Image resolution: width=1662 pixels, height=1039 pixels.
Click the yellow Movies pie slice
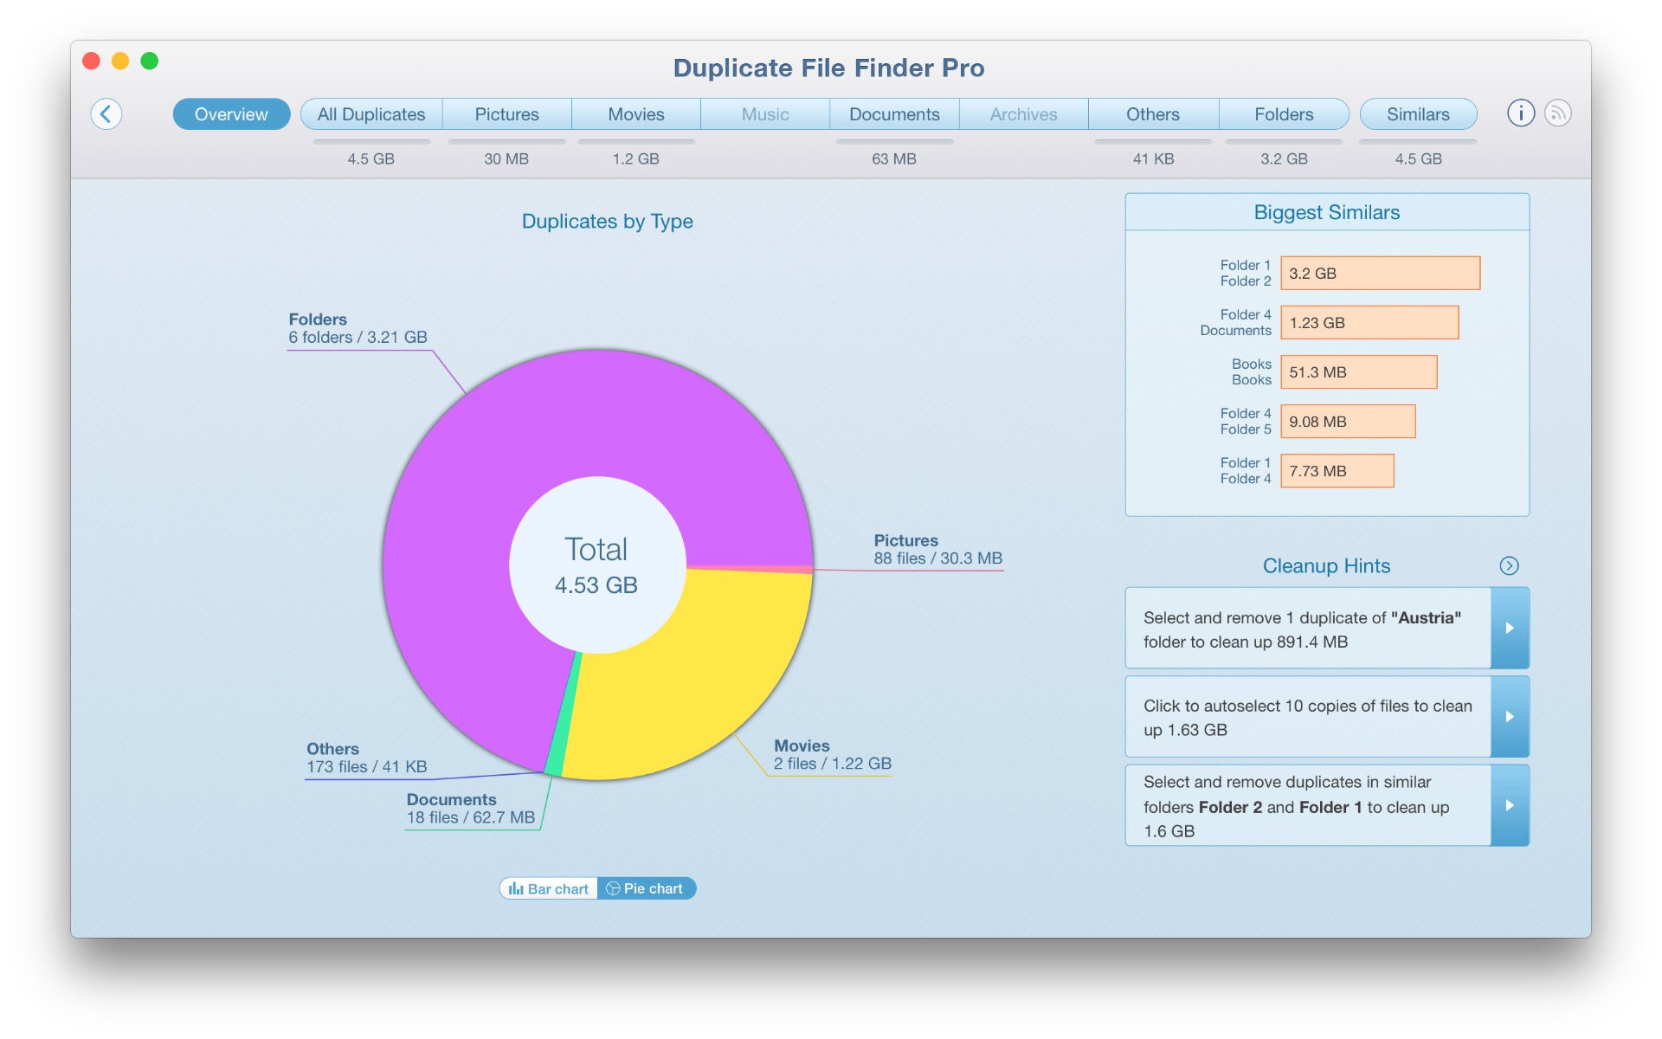[692, 675]
